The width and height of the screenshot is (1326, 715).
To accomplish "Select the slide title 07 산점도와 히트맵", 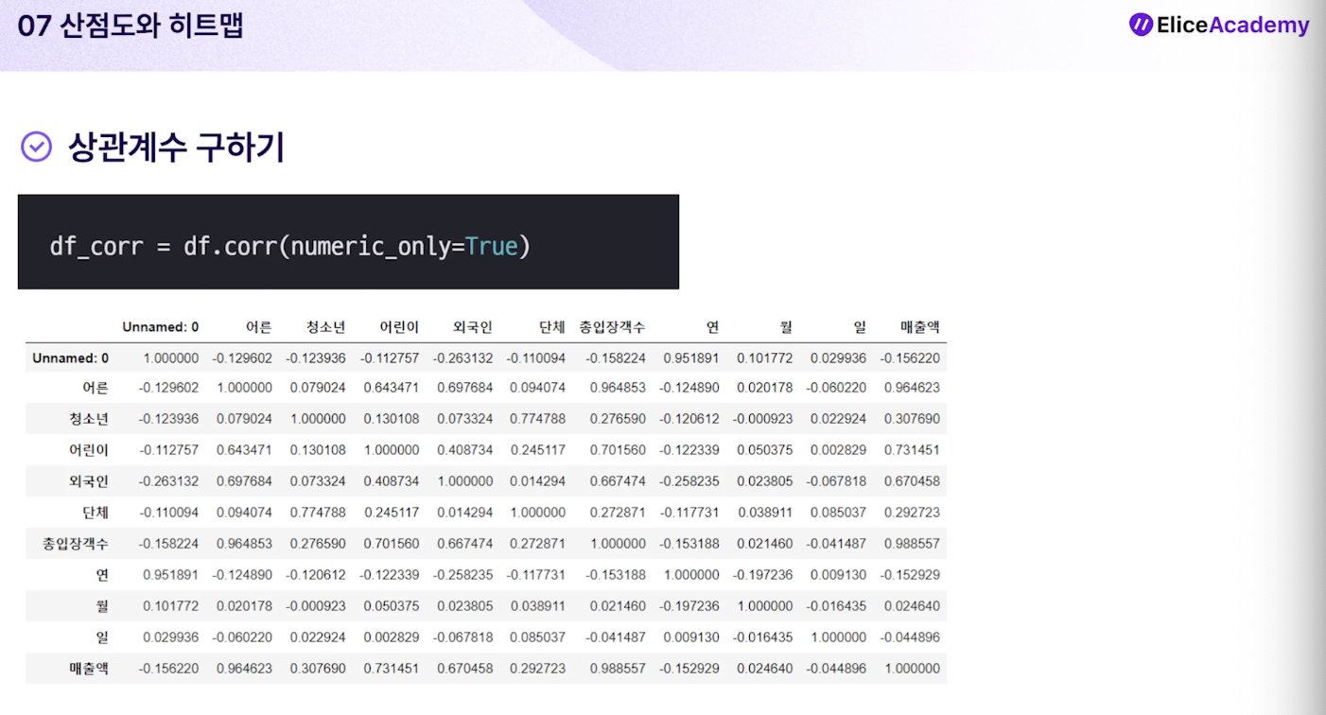I will (131, 26).
